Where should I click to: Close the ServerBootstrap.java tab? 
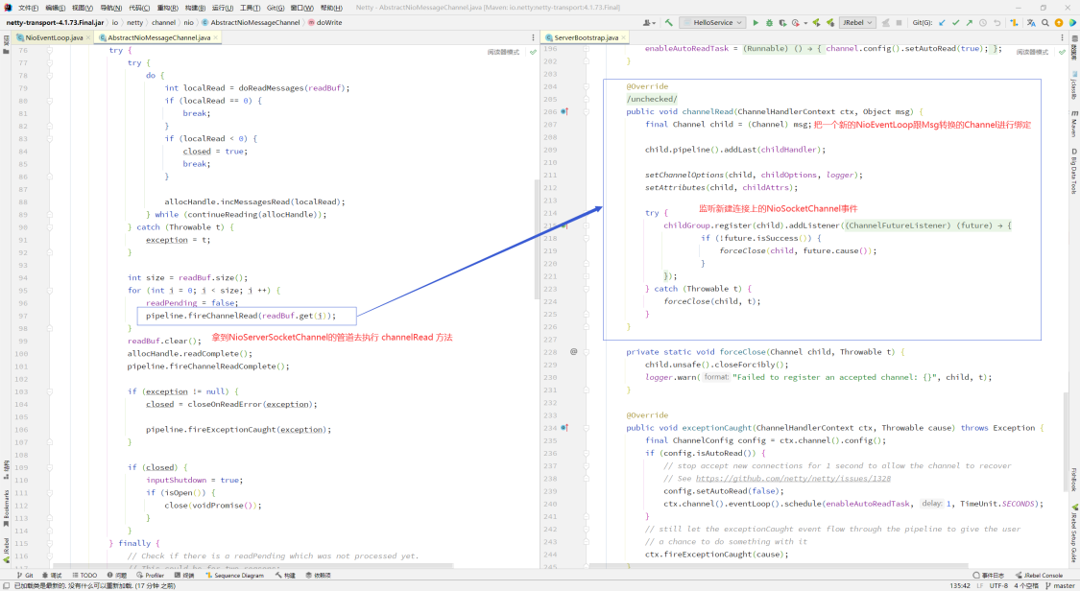623,37
